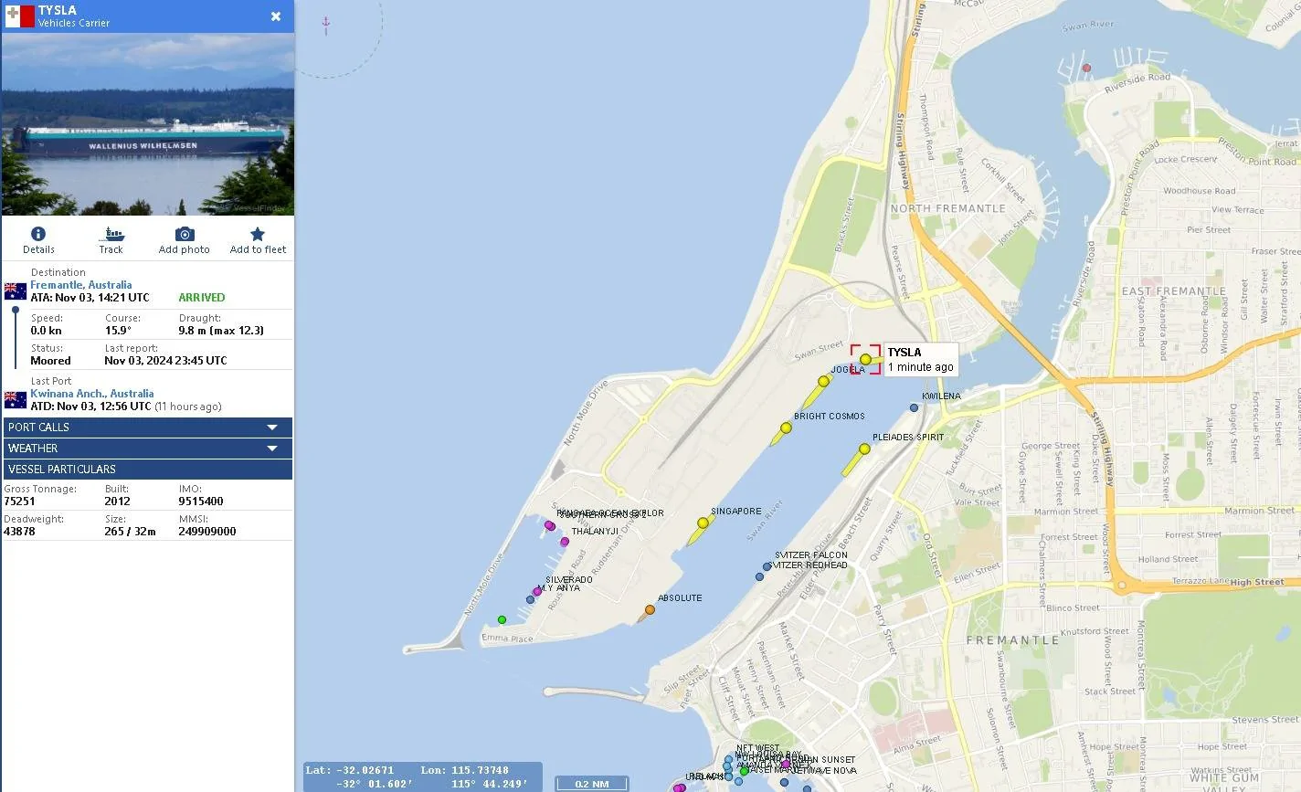Show vessel Track ship icon

coord(111,234)
